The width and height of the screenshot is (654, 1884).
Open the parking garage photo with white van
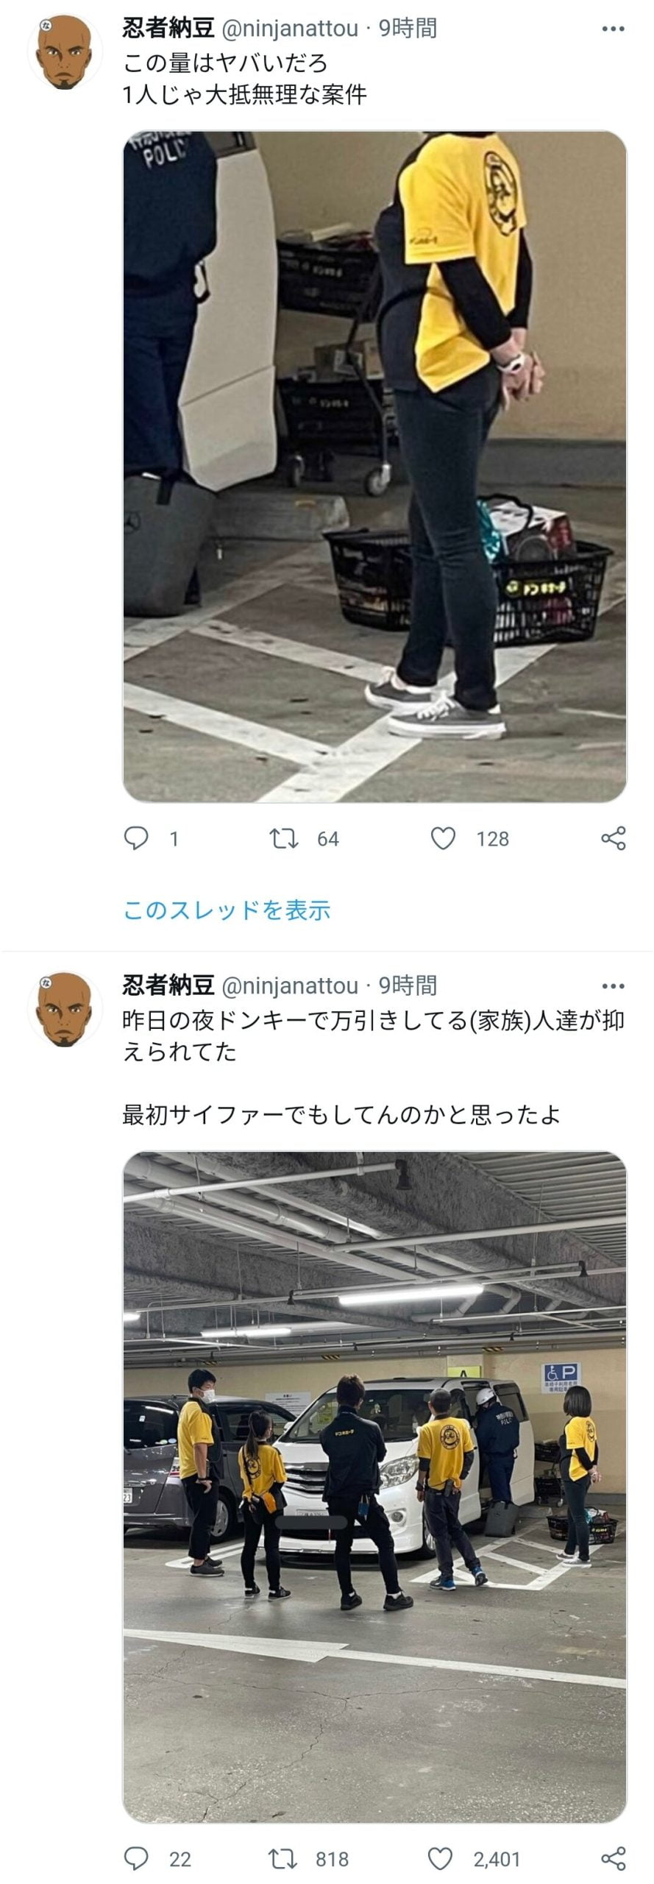[374, 1487]
